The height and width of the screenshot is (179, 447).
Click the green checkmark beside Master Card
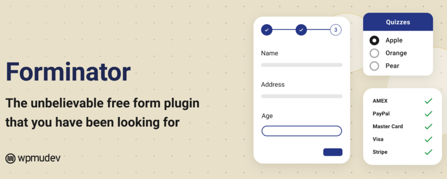[x=428, y=126]
